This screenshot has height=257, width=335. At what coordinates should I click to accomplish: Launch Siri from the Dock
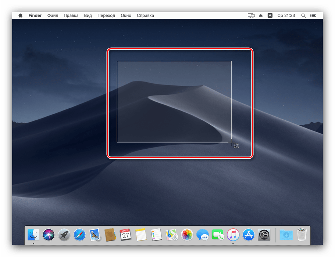click(x=49, y=235)
